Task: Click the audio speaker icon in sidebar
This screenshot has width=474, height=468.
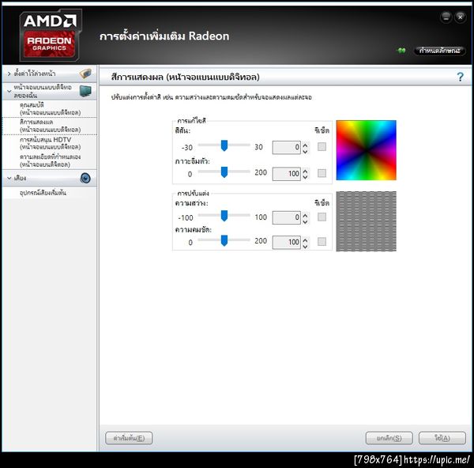Action: [85, 178]
